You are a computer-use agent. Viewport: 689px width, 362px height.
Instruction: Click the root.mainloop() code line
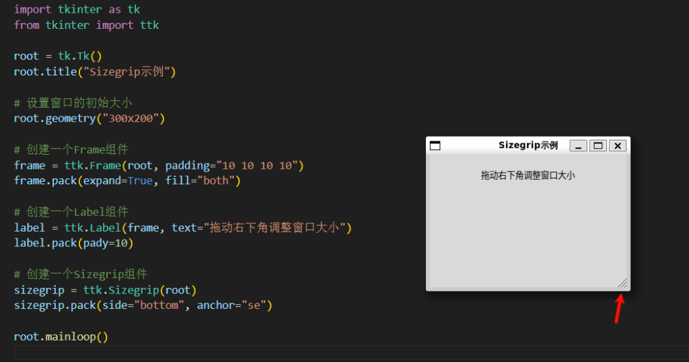click(x=61, y=336)
